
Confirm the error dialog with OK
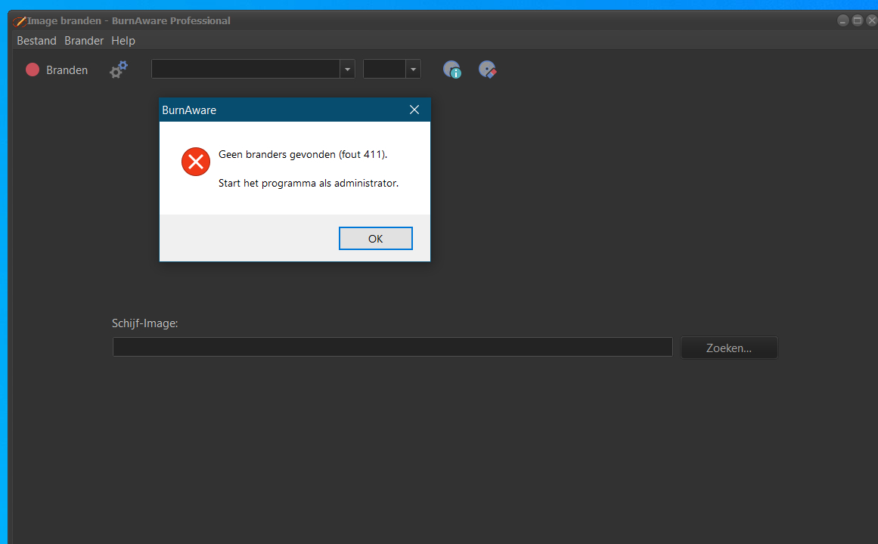point(376,239)
